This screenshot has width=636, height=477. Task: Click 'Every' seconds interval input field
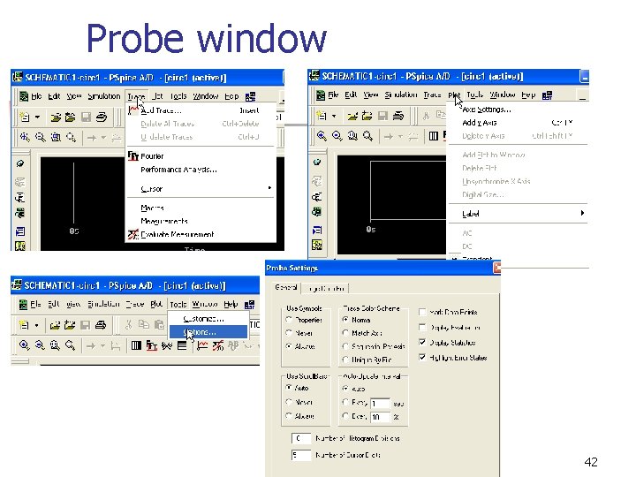point(381,404)
